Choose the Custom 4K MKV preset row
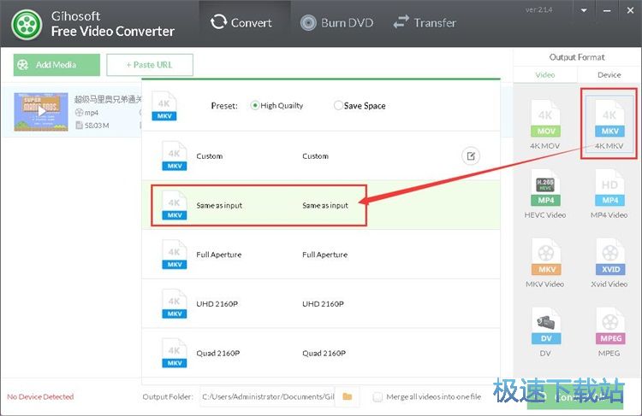This screenshot has width=642, height=416. pos(321,155)
